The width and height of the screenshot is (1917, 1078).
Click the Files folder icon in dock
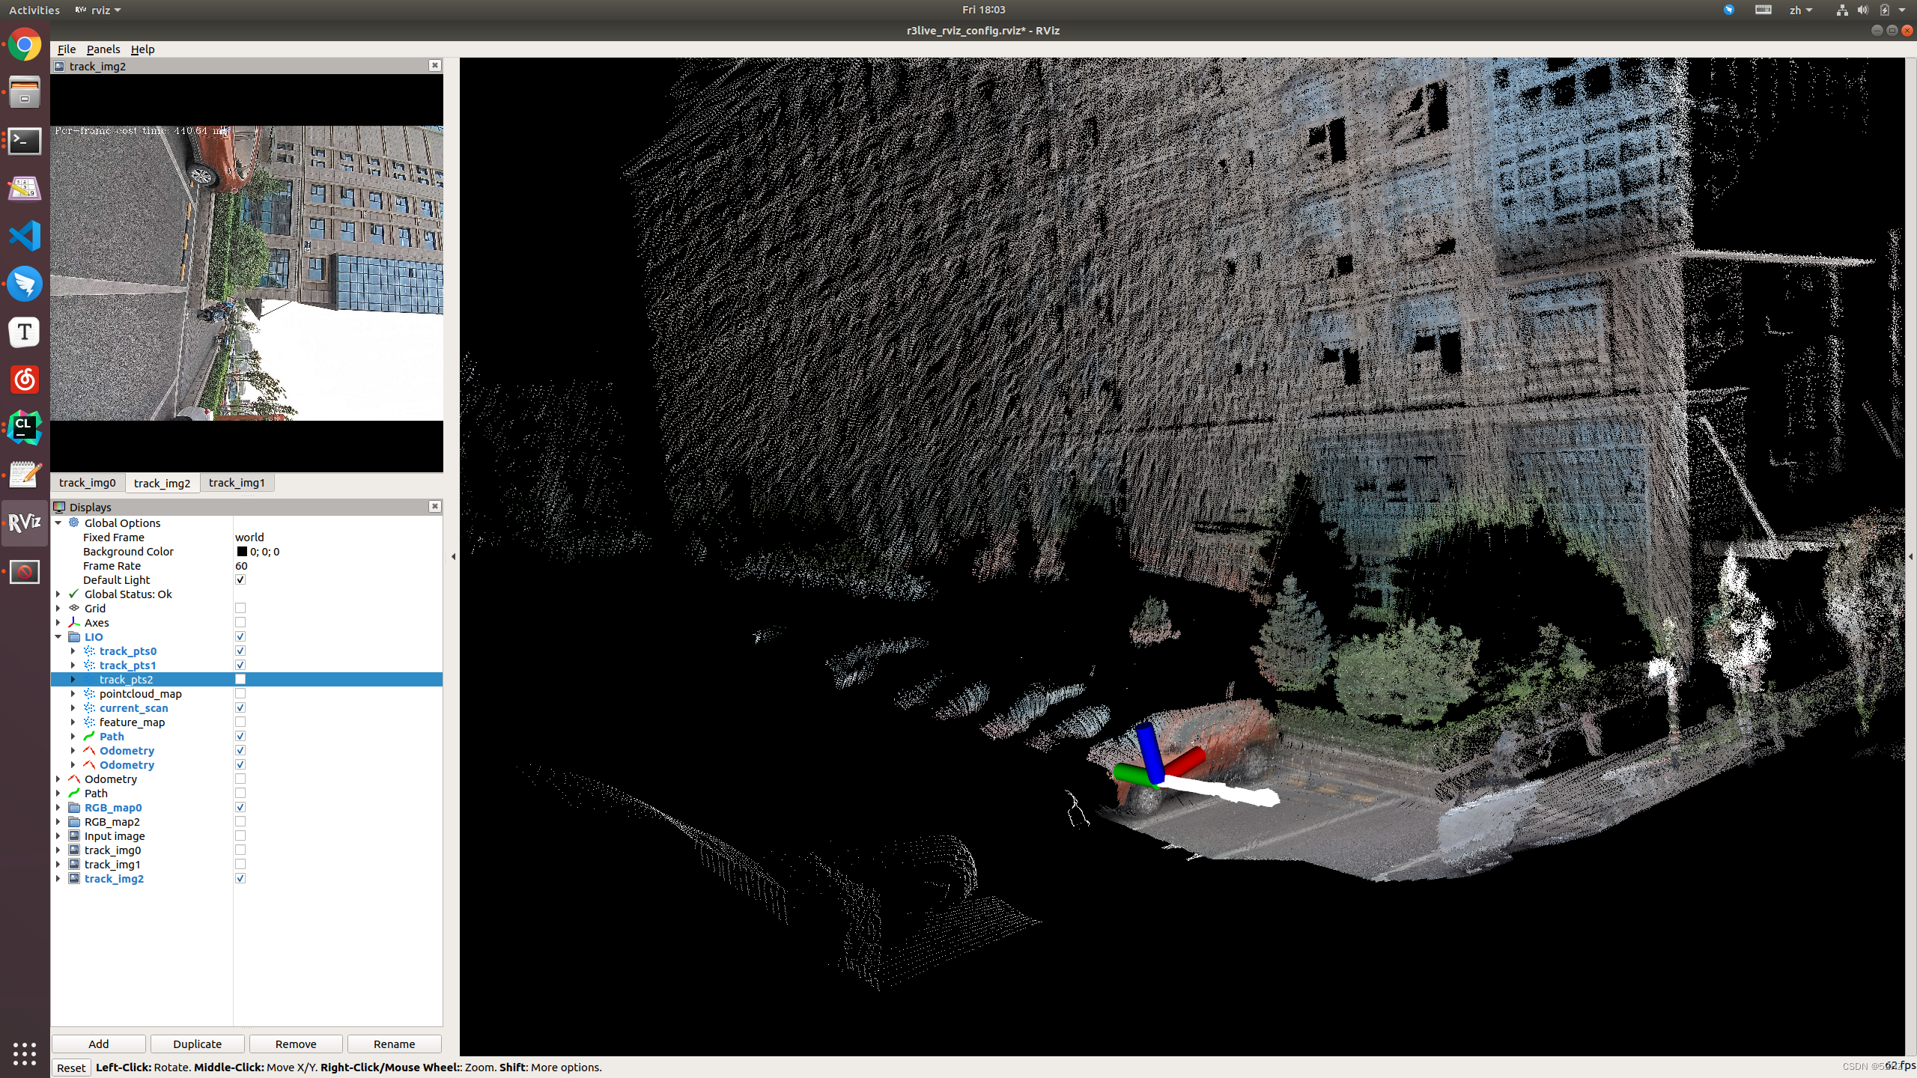pyautogui.click(x=24, y=92)
